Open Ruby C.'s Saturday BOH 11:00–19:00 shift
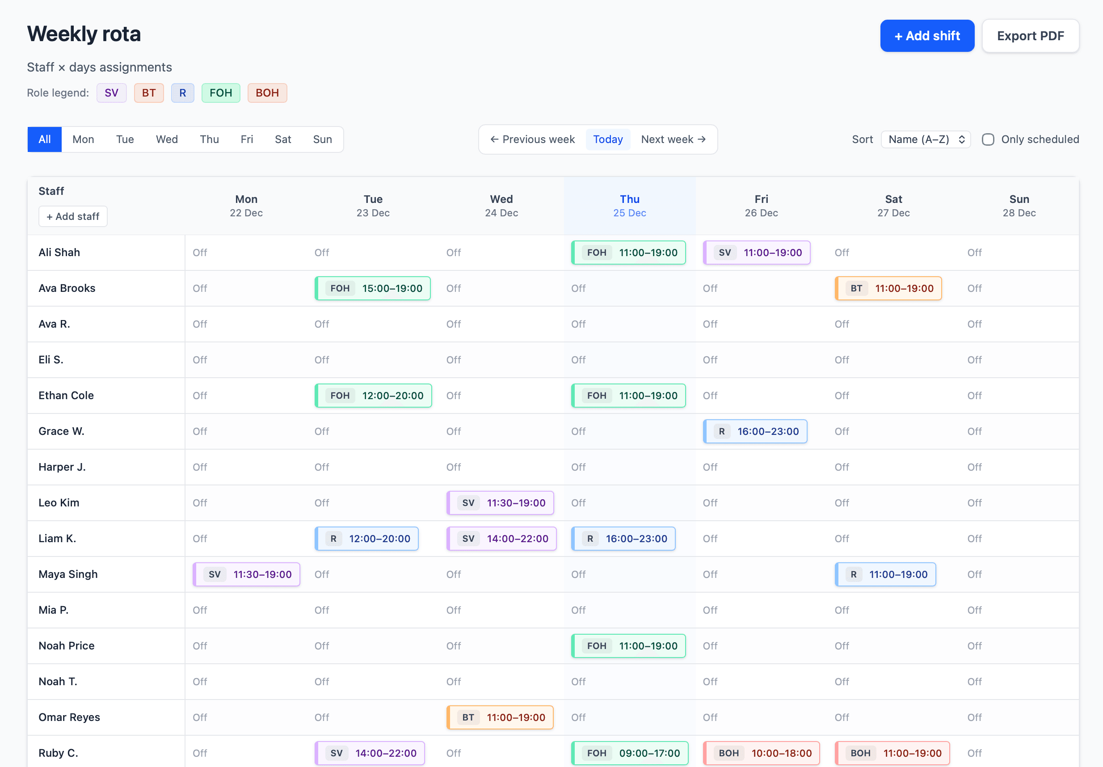 coord(893,753)
